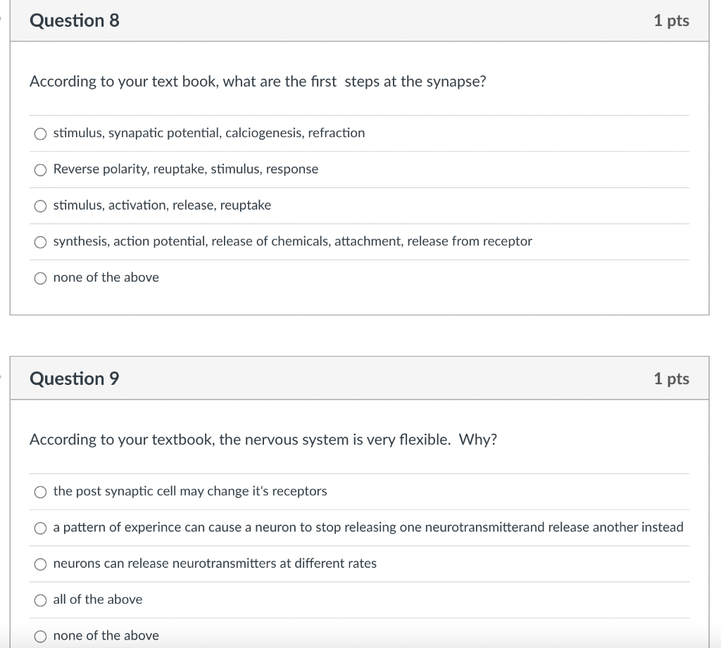Pick the 'stimulus, activation, release, reuptake' radio button

tap(41, 205)
